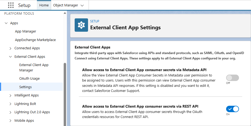The image size is (251, 126).
Task: Click the External Client Apps tree label
Action: tap(30, 56)
